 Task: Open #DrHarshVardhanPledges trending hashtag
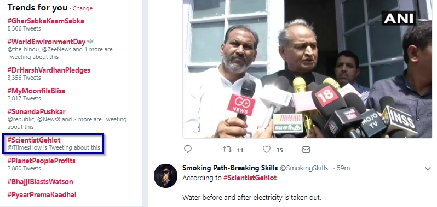click(49, 70)
